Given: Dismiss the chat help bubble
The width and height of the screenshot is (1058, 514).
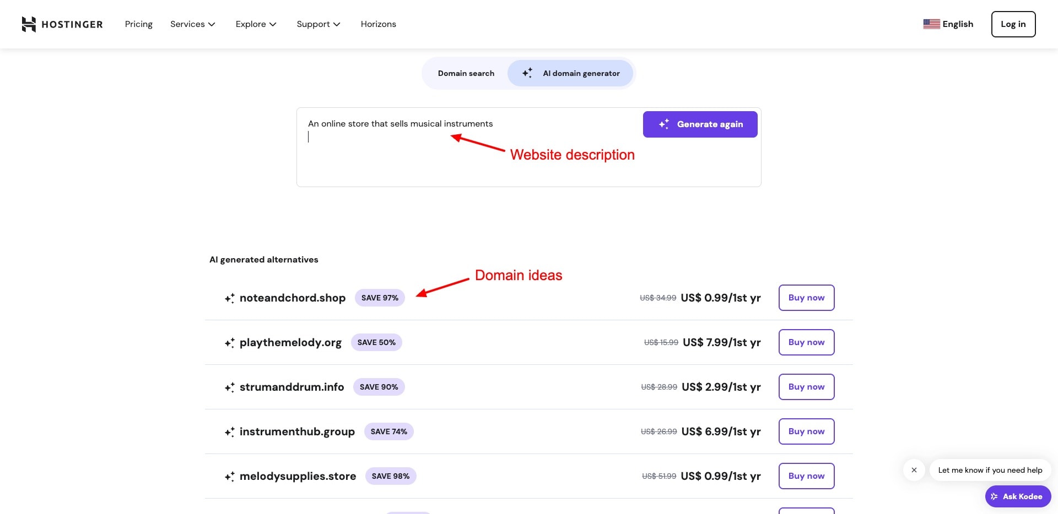Looking at the screenshot, I should click(x=914, y=470).
